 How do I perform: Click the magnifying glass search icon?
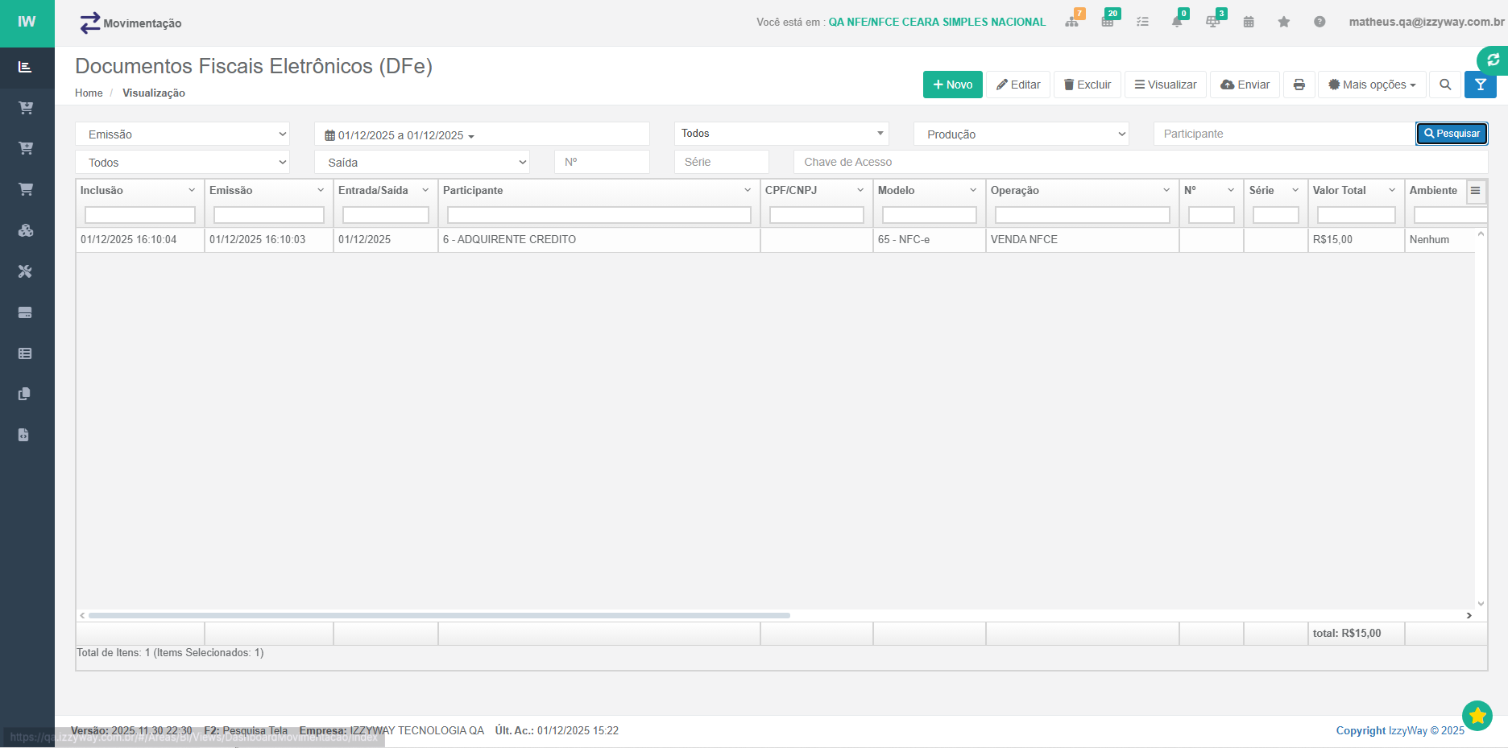[x=1445, y=85]
